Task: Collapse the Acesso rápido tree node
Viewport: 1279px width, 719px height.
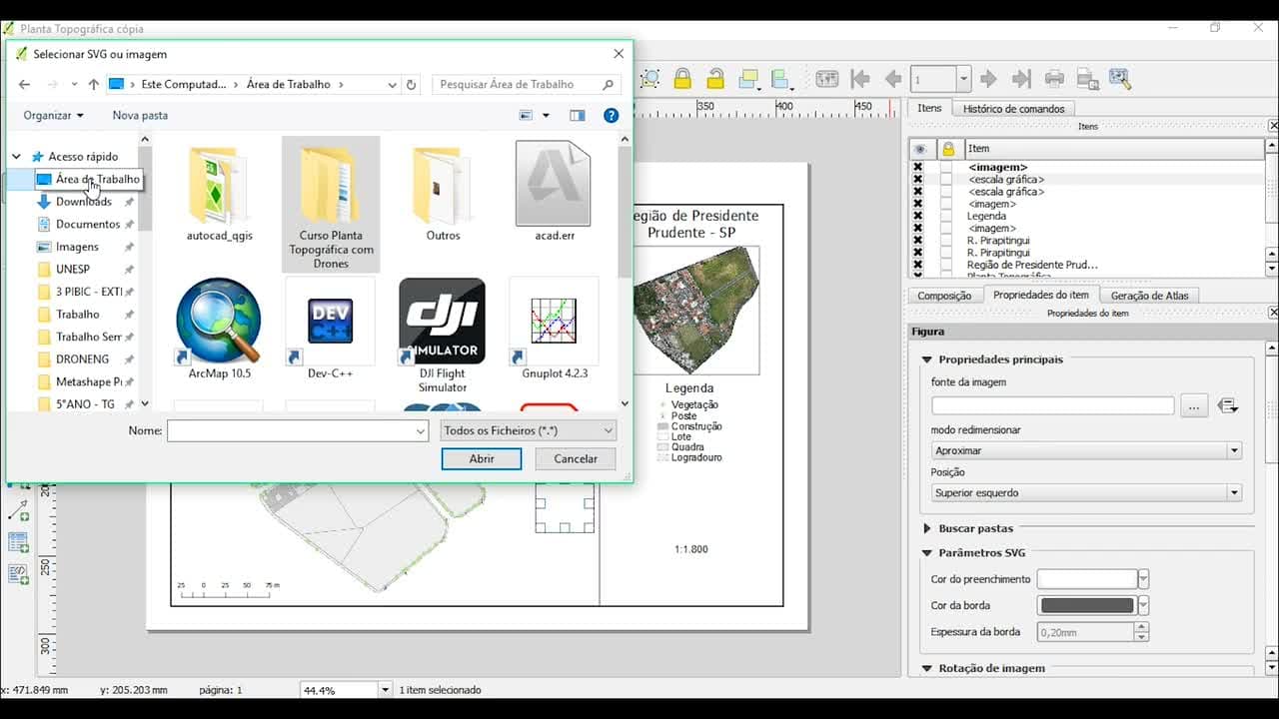Action: pyautogui.click(x=17, y=157)
